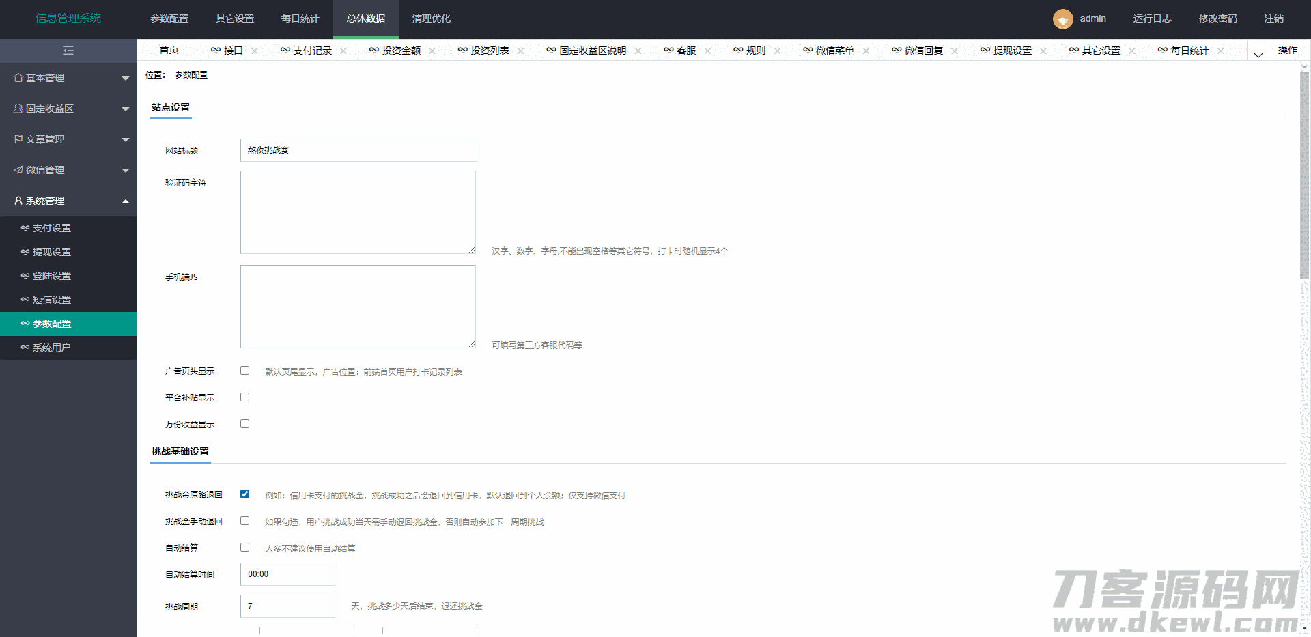Close the 微信菜单 tab

click(866, 51)
